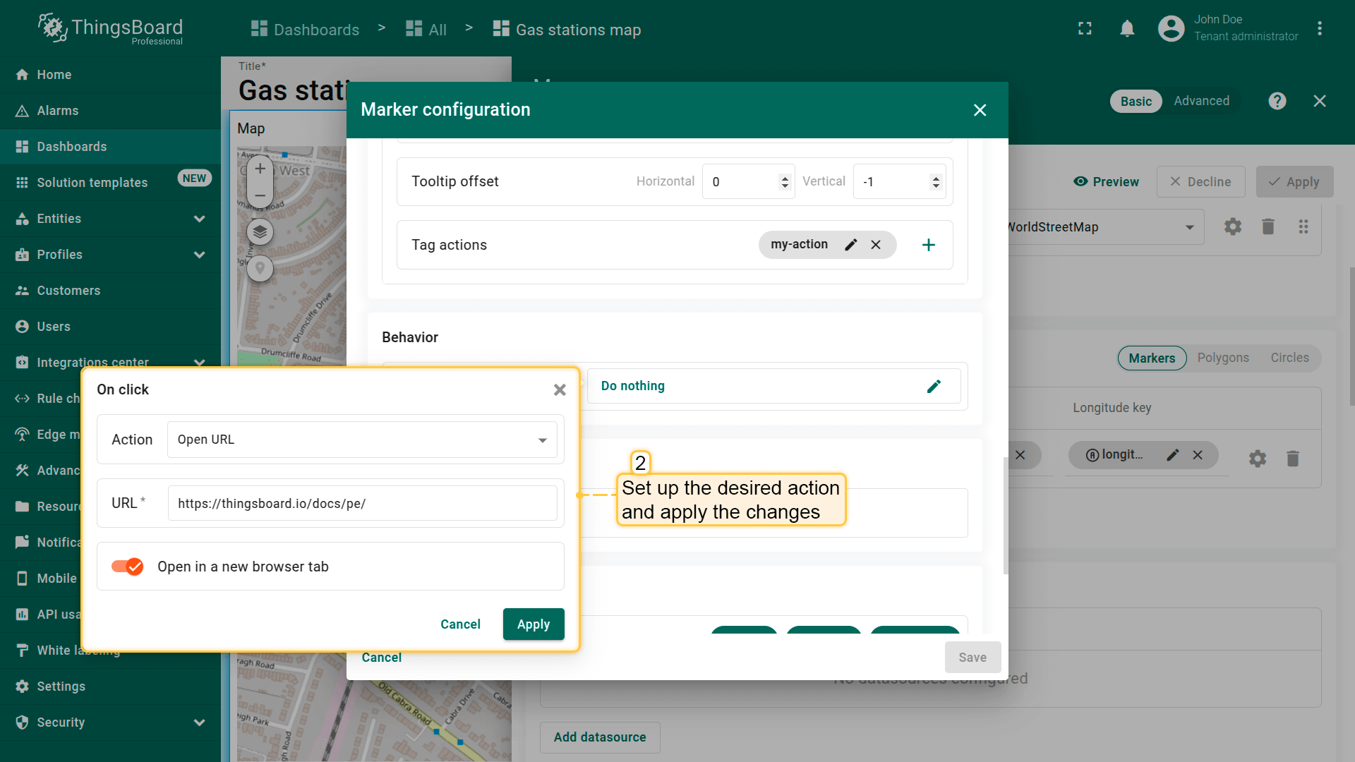This screenshot has width=1355, height=762.
Task: Open the notifications bell
Action: coord(1127,29)
